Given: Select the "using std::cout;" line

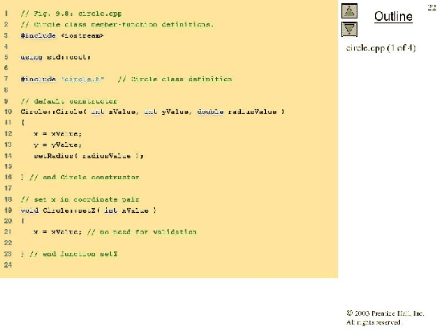Looking at the screenshot, I should pos(55,57).
